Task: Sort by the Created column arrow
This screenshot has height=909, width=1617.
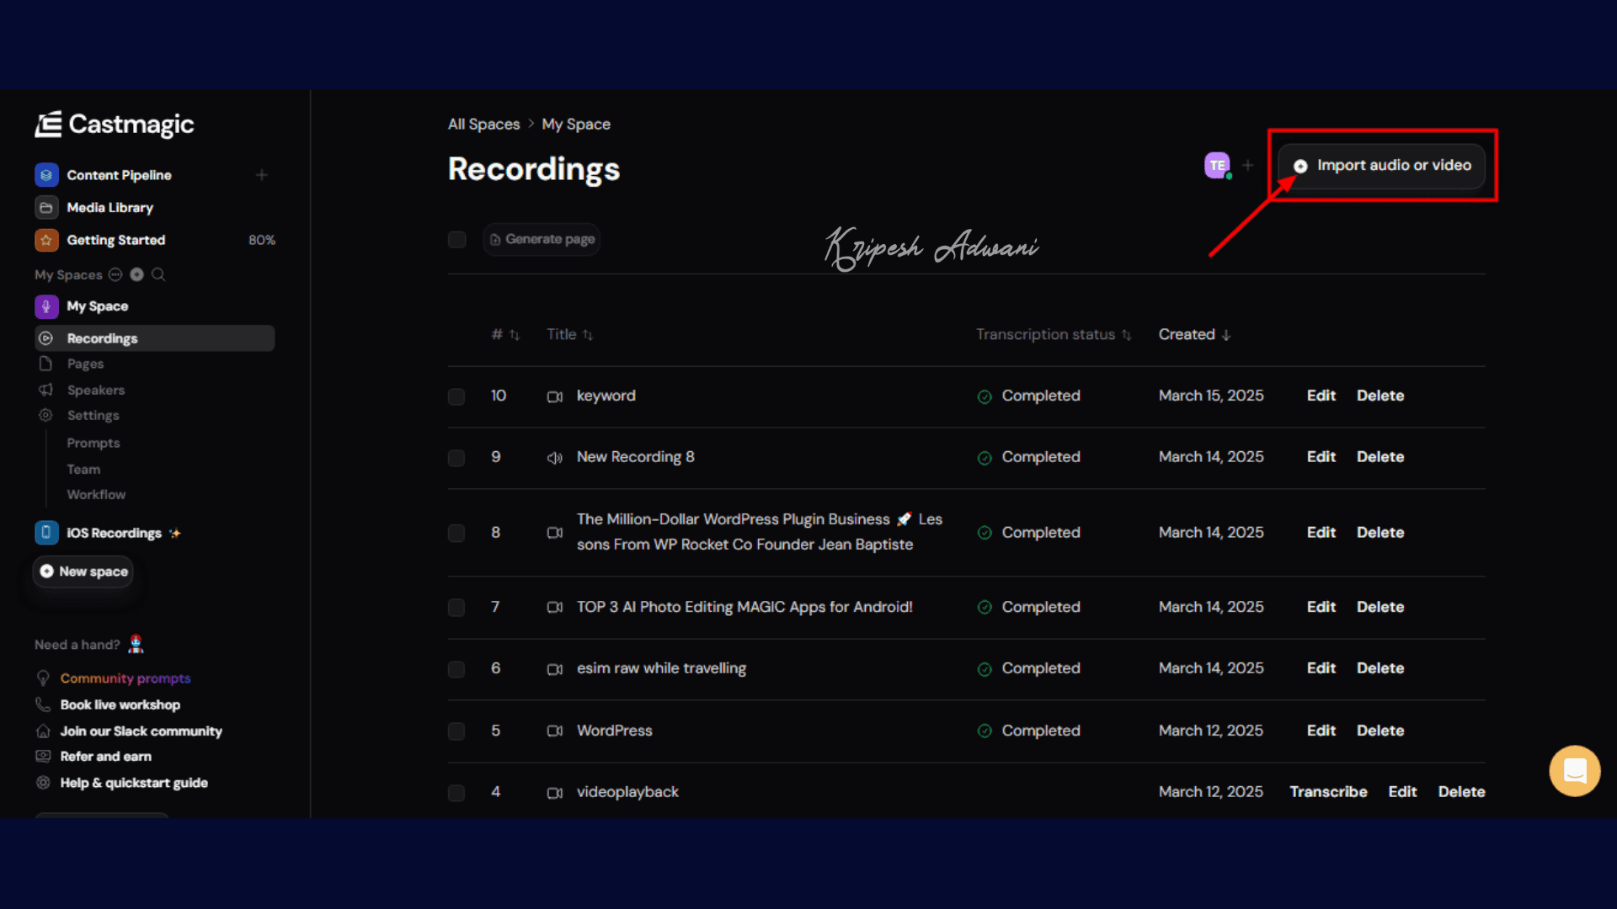Action: pyautogui.click(x=1226, y=335)
